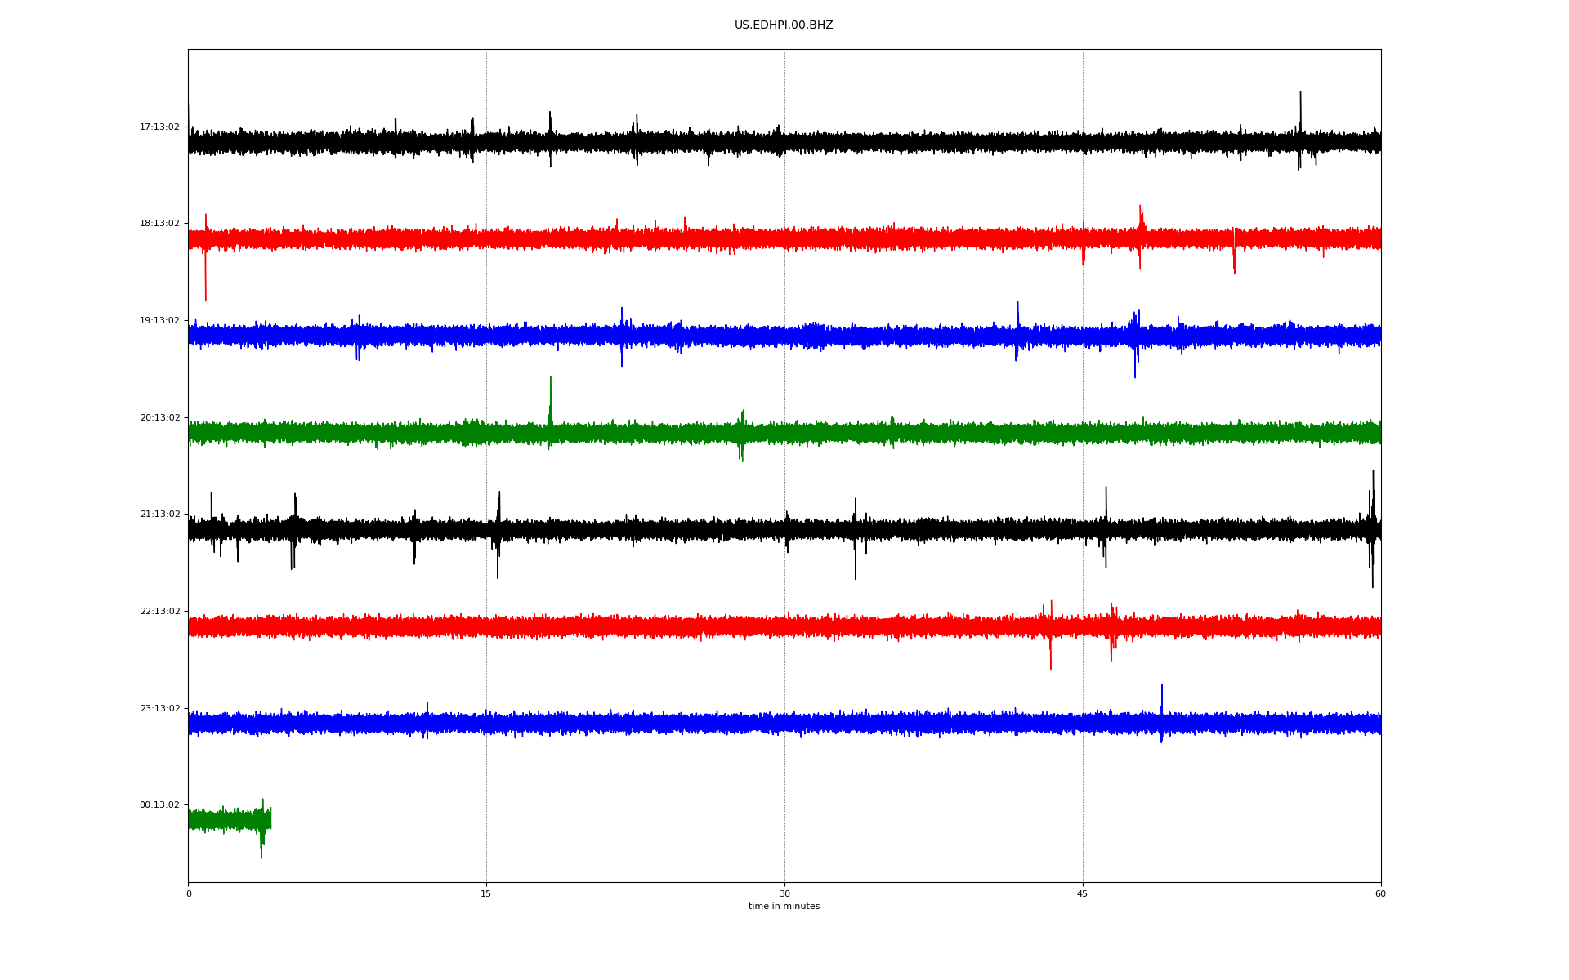This screenshot has width=1569, height=980.
Task: Click the x-axis tick label 15
Action: coord(486,893)
